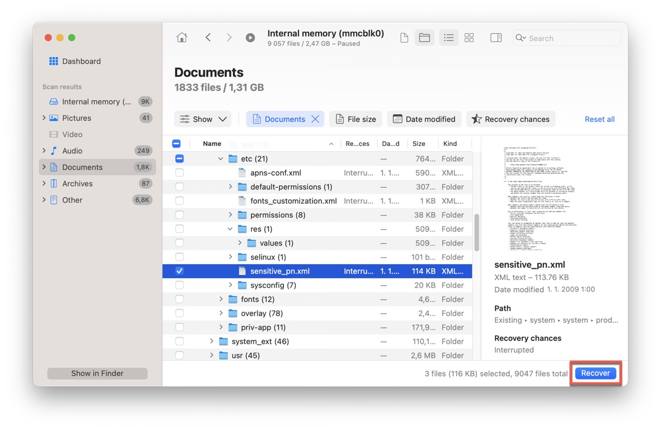Screen dimensions: 661x430
Task: Sort by the Size column header
Action: tap(419, 144)
